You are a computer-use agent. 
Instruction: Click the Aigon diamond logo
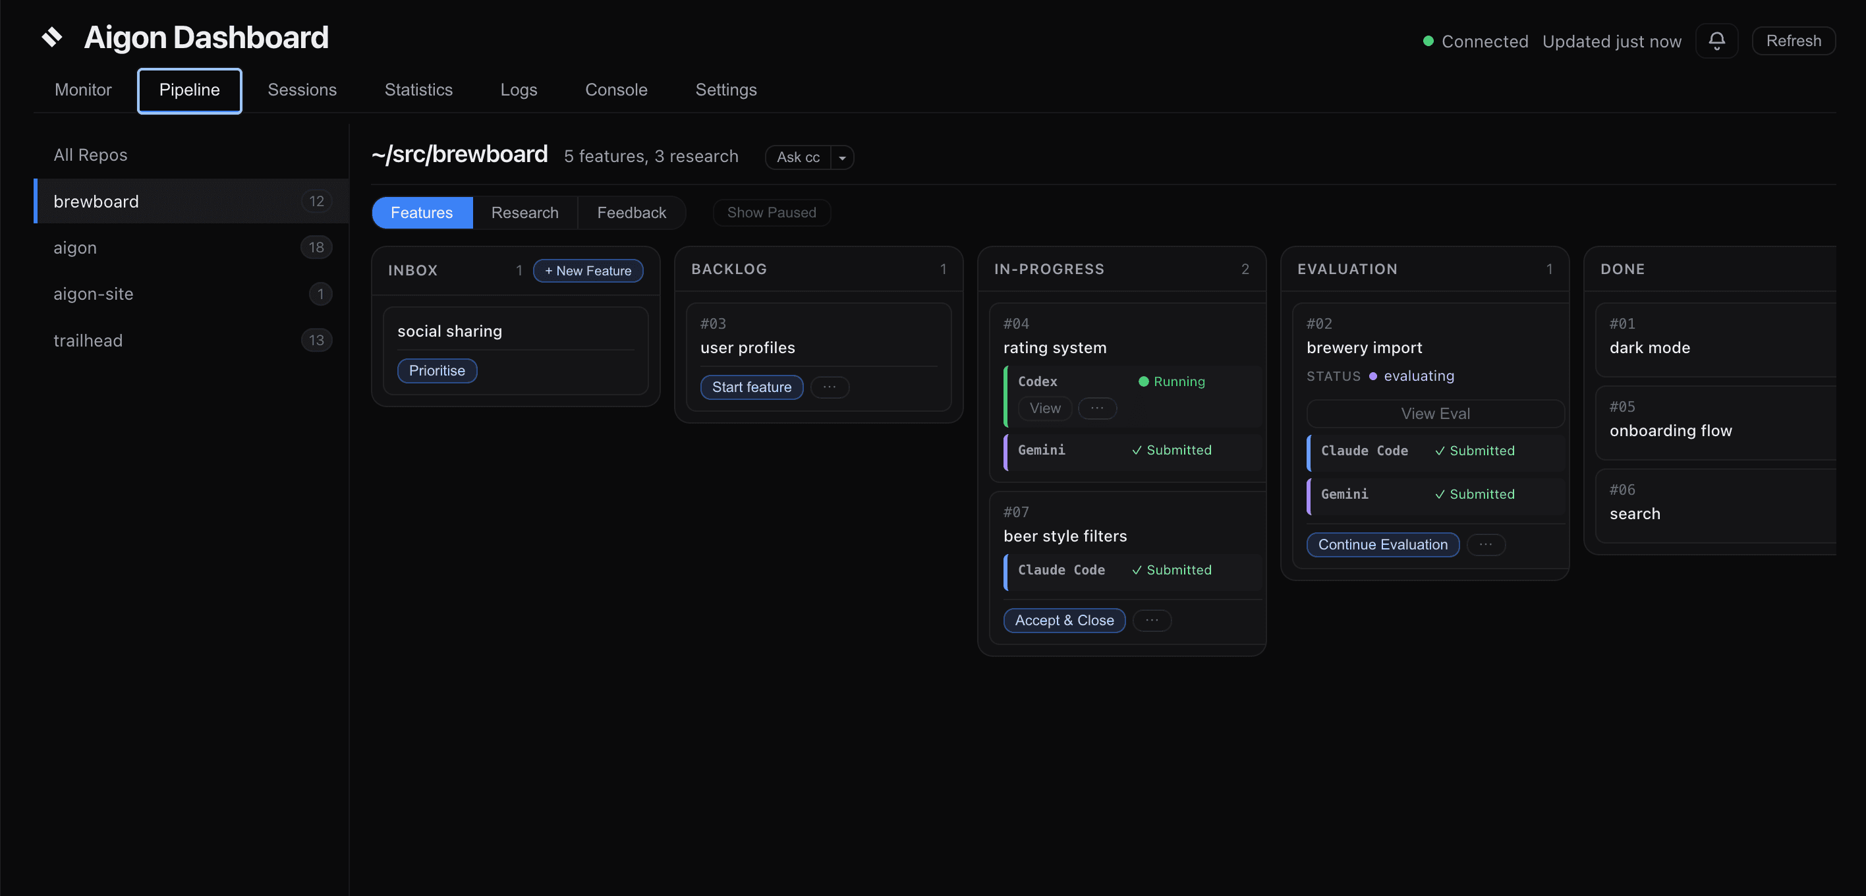pos(51,37)
